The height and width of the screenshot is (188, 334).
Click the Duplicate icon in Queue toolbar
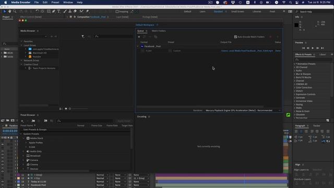(x=156, y=37)
